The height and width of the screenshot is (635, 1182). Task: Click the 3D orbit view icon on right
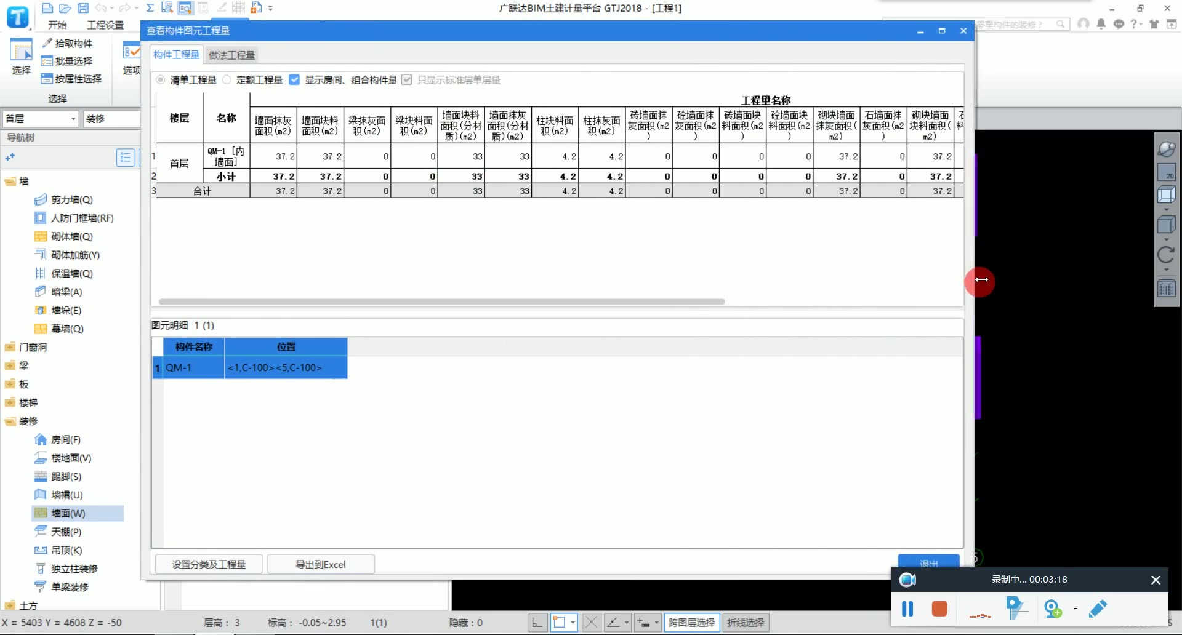pyautogui.click(x=1167, y=149)
